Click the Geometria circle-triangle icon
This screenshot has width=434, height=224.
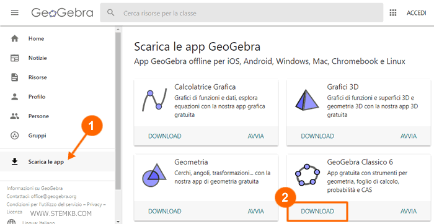point(154,175)
